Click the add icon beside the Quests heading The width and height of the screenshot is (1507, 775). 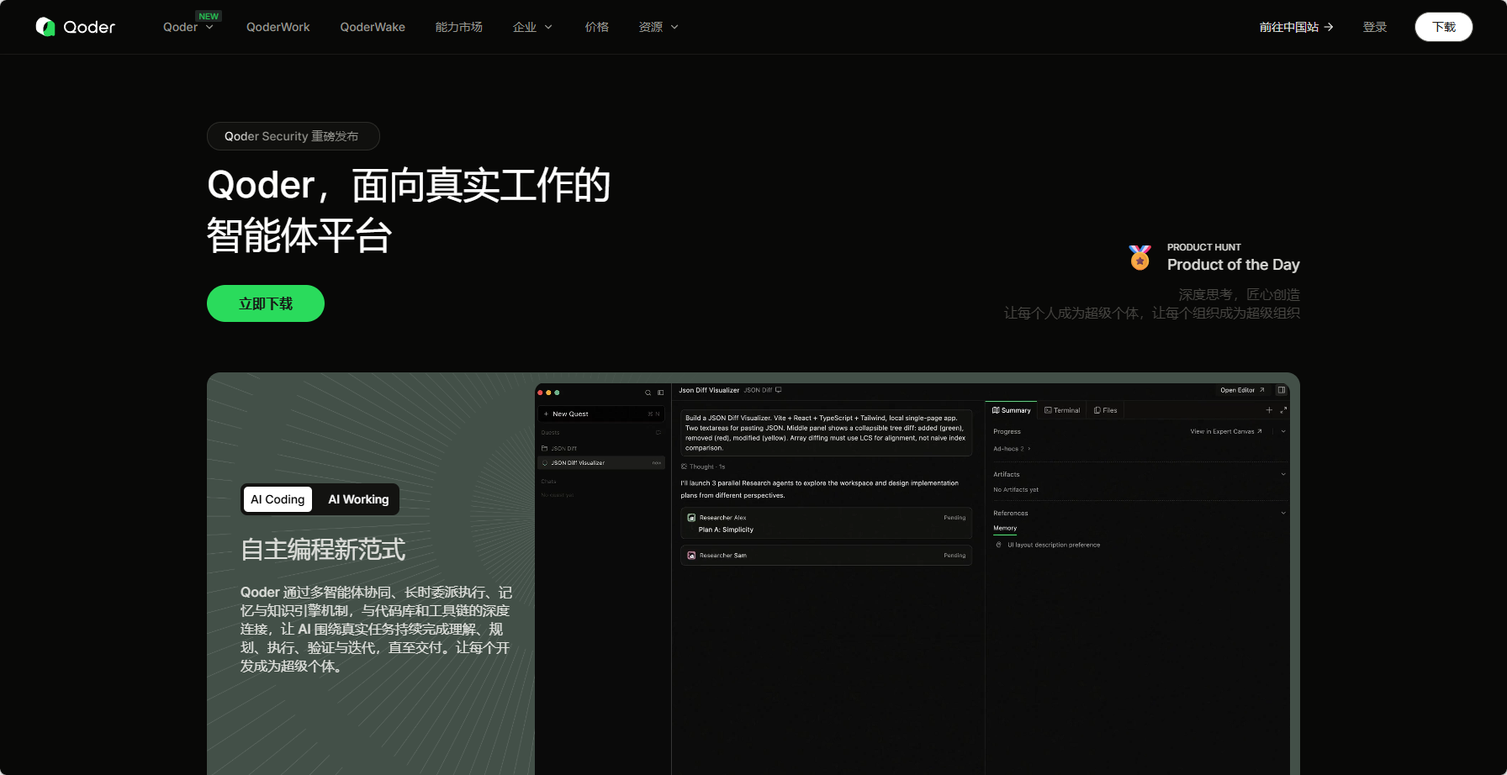[658, 433]
